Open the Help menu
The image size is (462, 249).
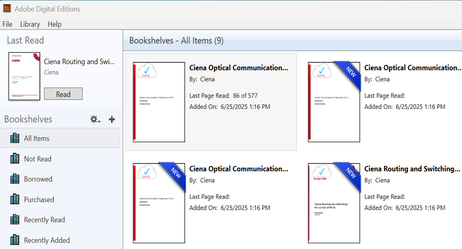click(x=55, y=24)
